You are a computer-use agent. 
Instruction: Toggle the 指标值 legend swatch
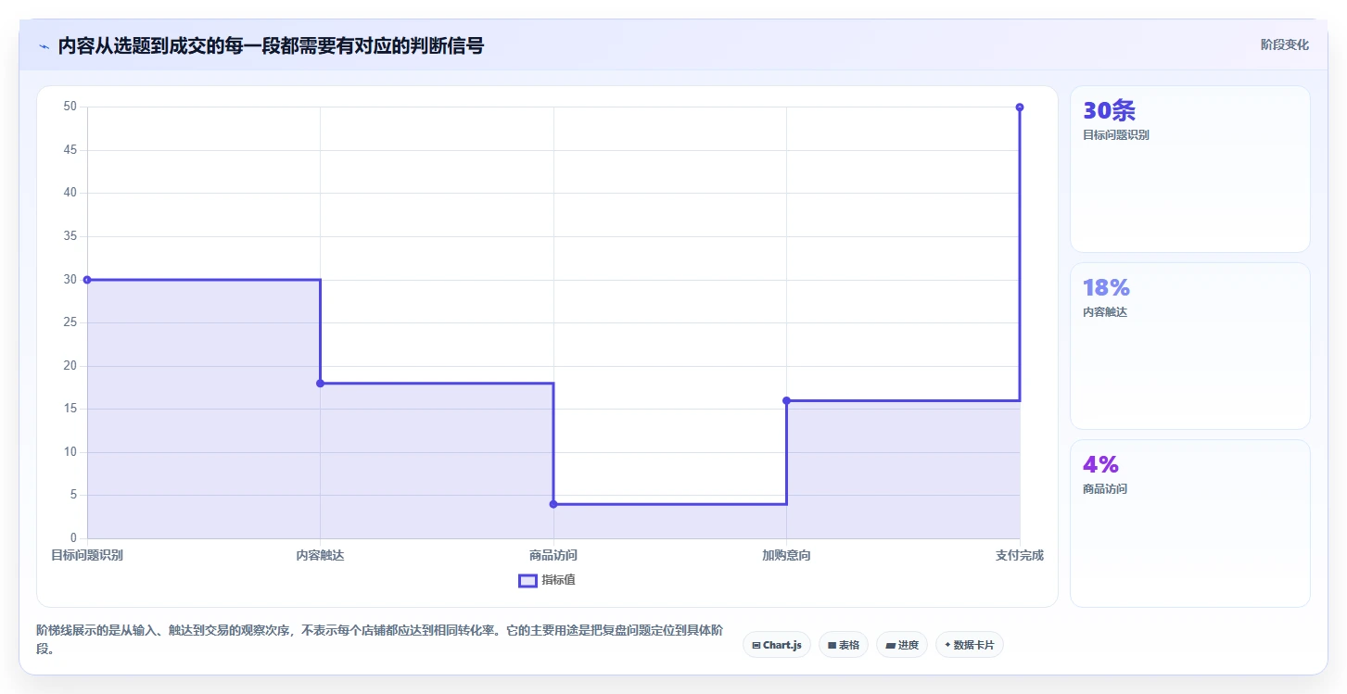[x=527, y=580]
